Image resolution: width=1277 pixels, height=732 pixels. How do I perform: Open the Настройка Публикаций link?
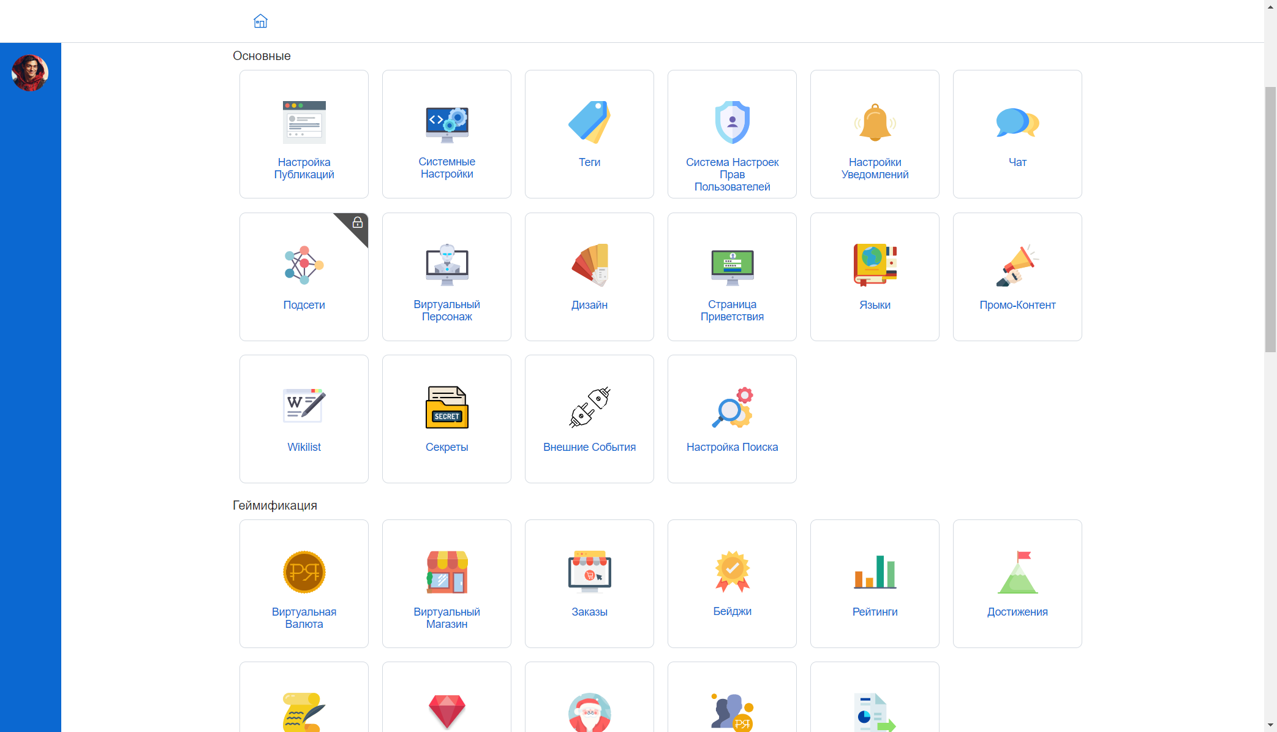pos(304,168)
